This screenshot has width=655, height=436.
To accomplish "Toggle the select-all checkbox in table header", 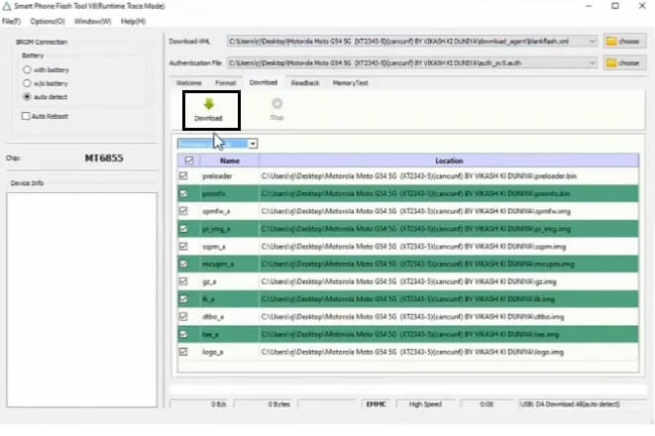I will (x=189, y=161).
